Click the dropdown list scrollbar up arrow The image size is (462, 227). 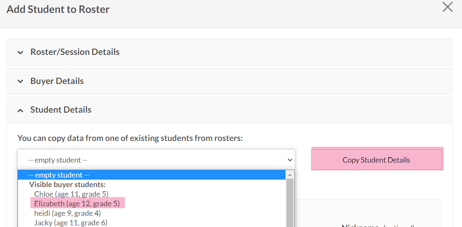(x=290, y=175)
